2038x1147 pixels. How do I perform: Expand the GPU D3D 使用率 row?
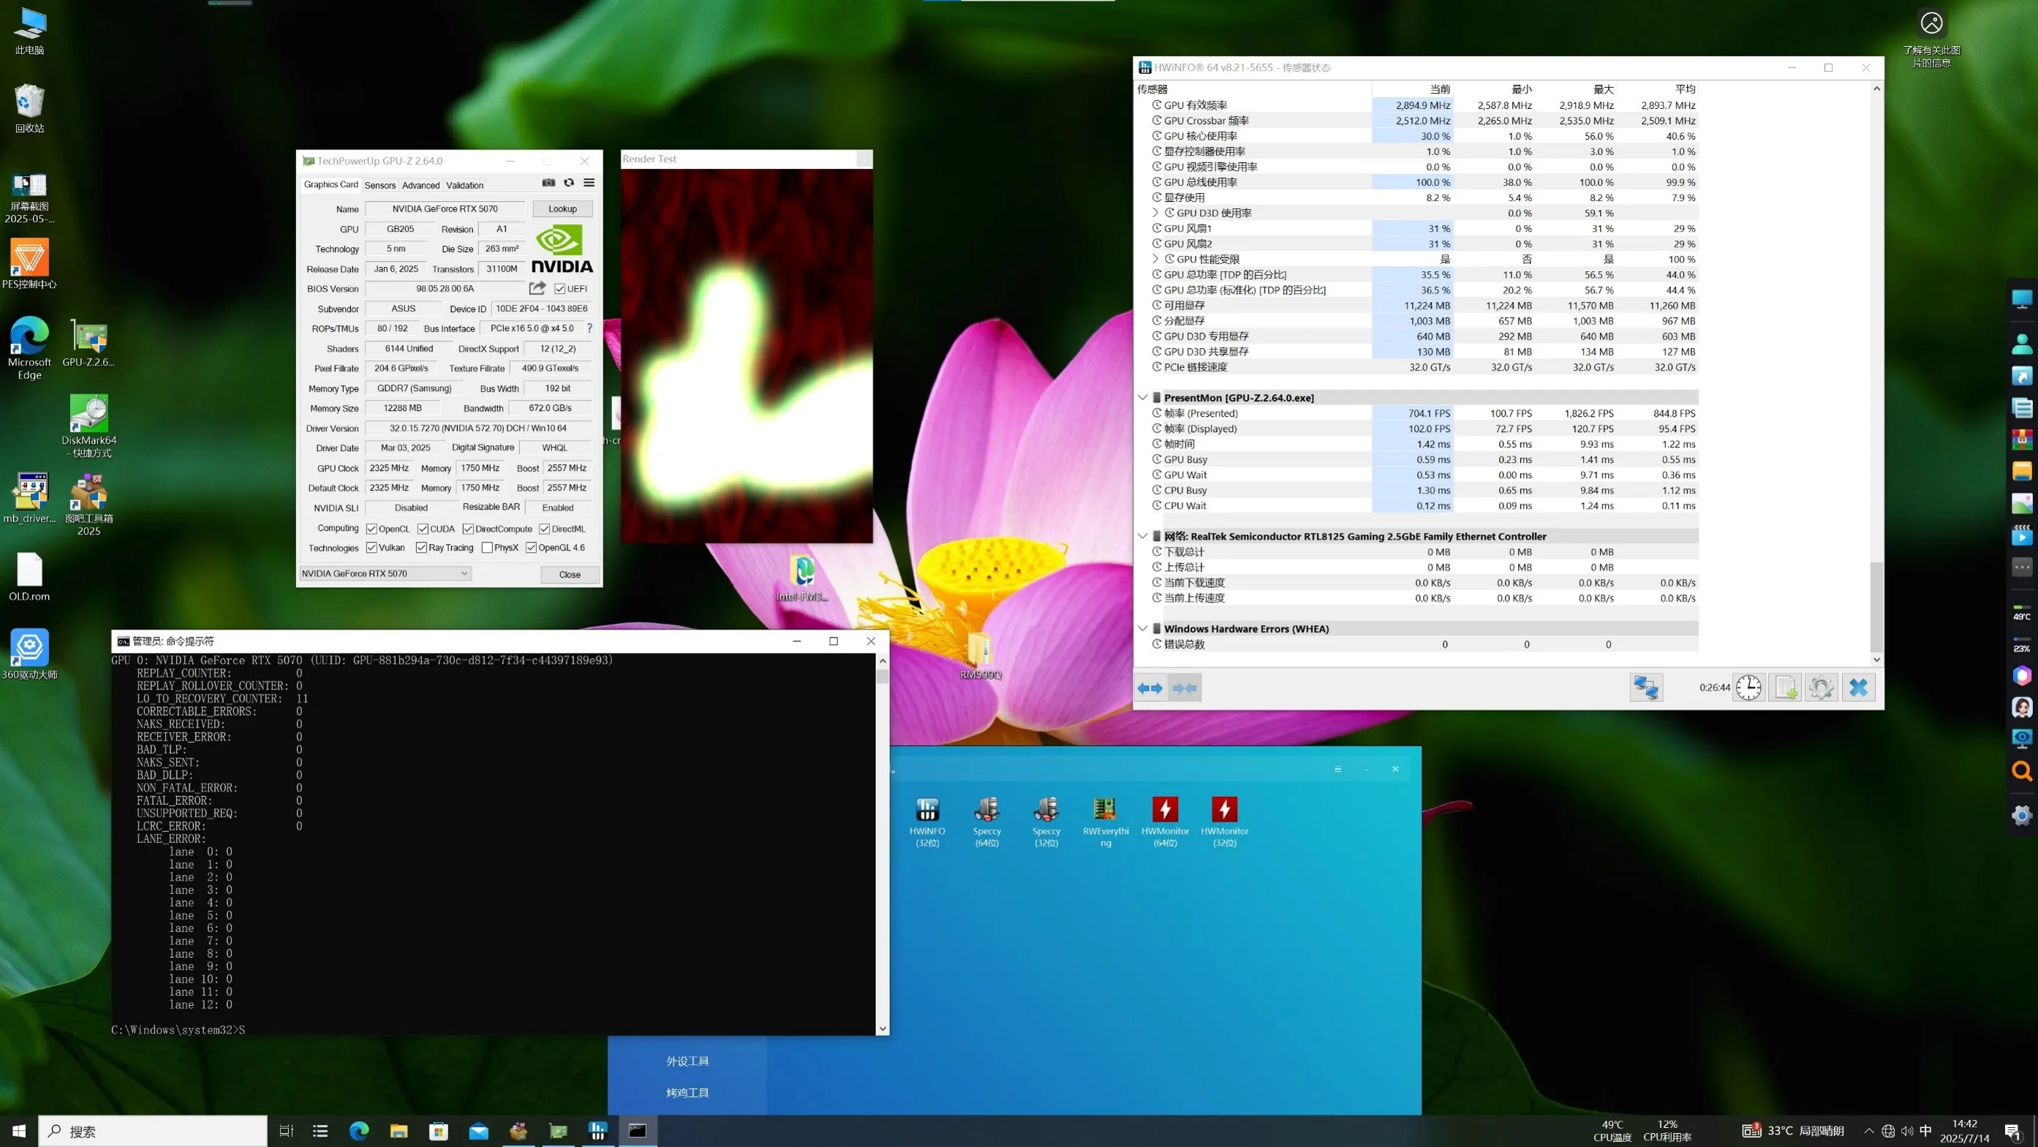1155,213
